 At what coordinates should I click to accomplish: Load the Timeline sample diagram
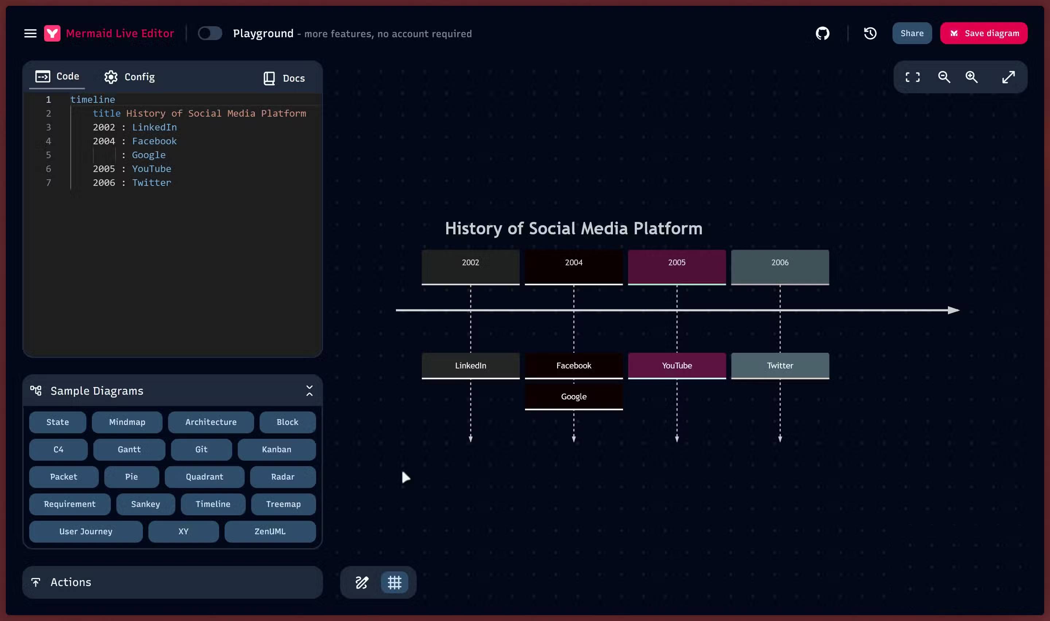coord(213,504)
